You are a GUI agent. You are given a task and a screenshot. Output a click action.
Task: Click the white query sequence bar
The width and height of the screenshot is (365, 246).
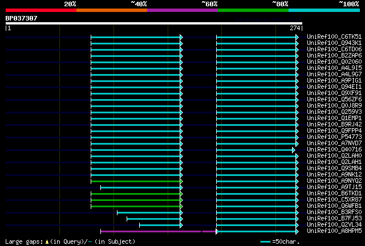[x=154, y=23]
